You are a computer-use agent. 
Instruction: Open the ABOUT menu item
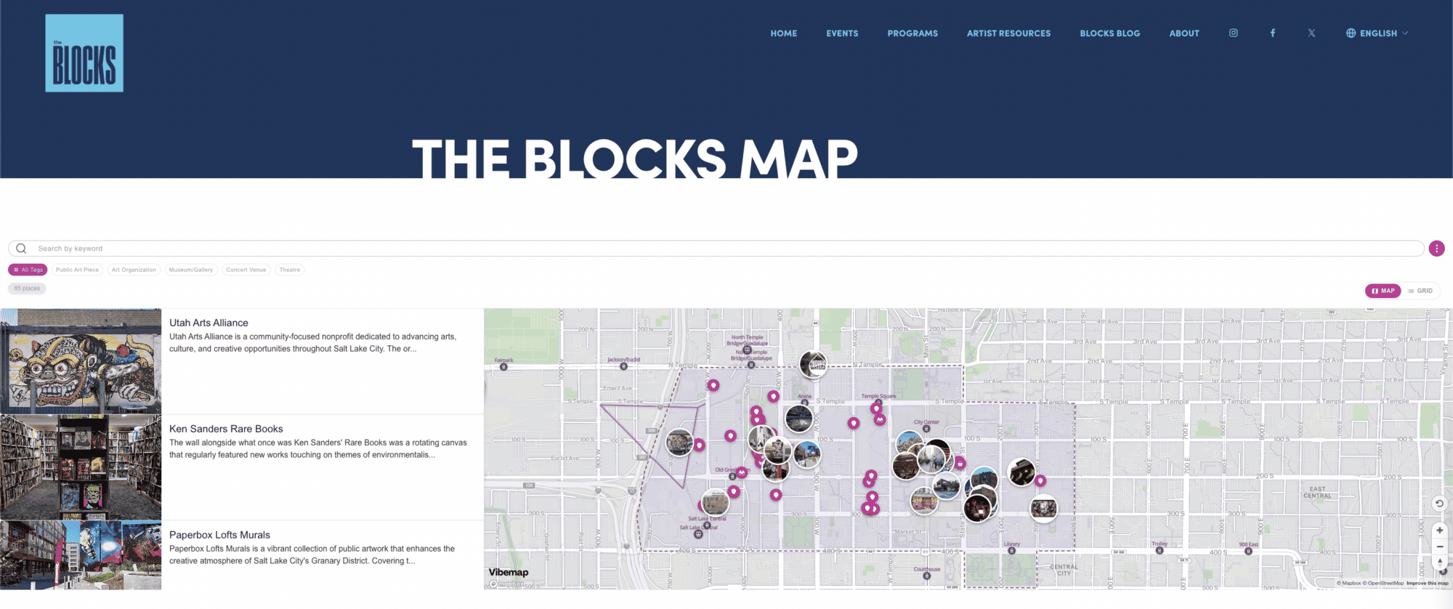tap(1184, 33)
